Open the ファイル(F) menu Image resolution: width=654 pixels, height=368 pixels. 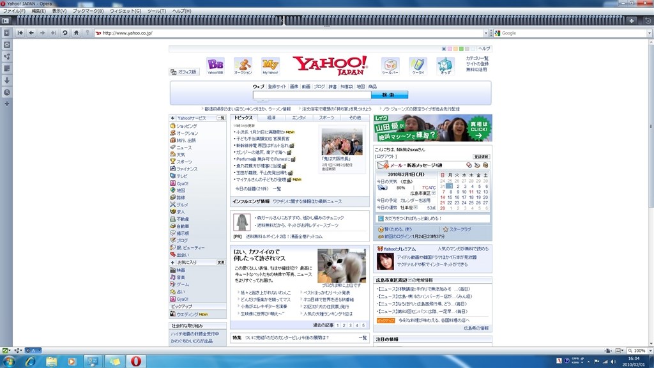point(14,11)
